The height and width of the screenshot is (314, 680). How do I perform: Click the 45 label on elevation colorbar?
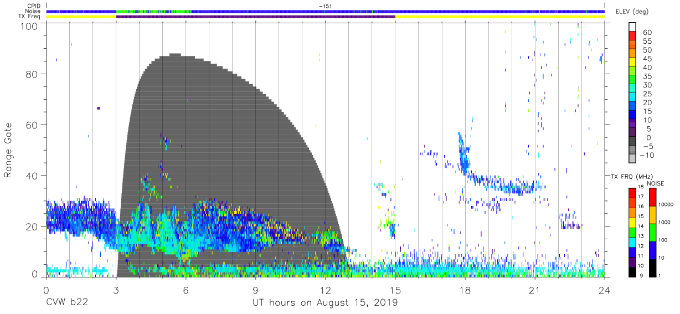(647, 59)
